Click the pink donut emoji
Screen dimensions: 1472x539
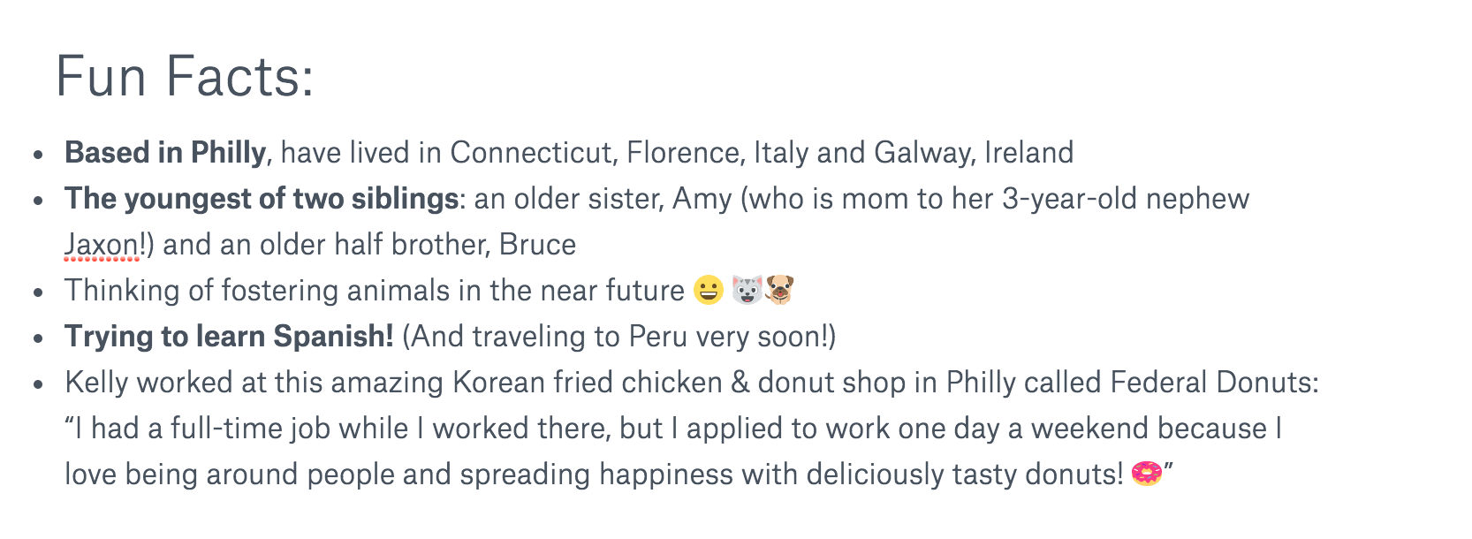(1147, 474)
